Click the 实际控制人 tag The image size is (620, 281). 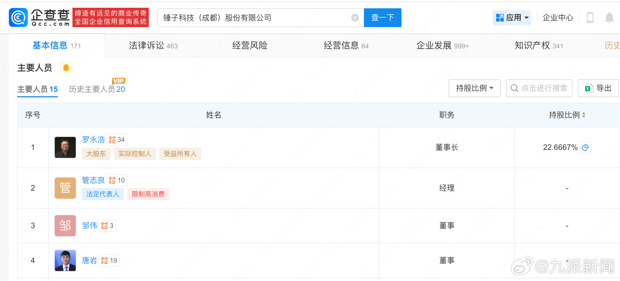pos(135,154)
